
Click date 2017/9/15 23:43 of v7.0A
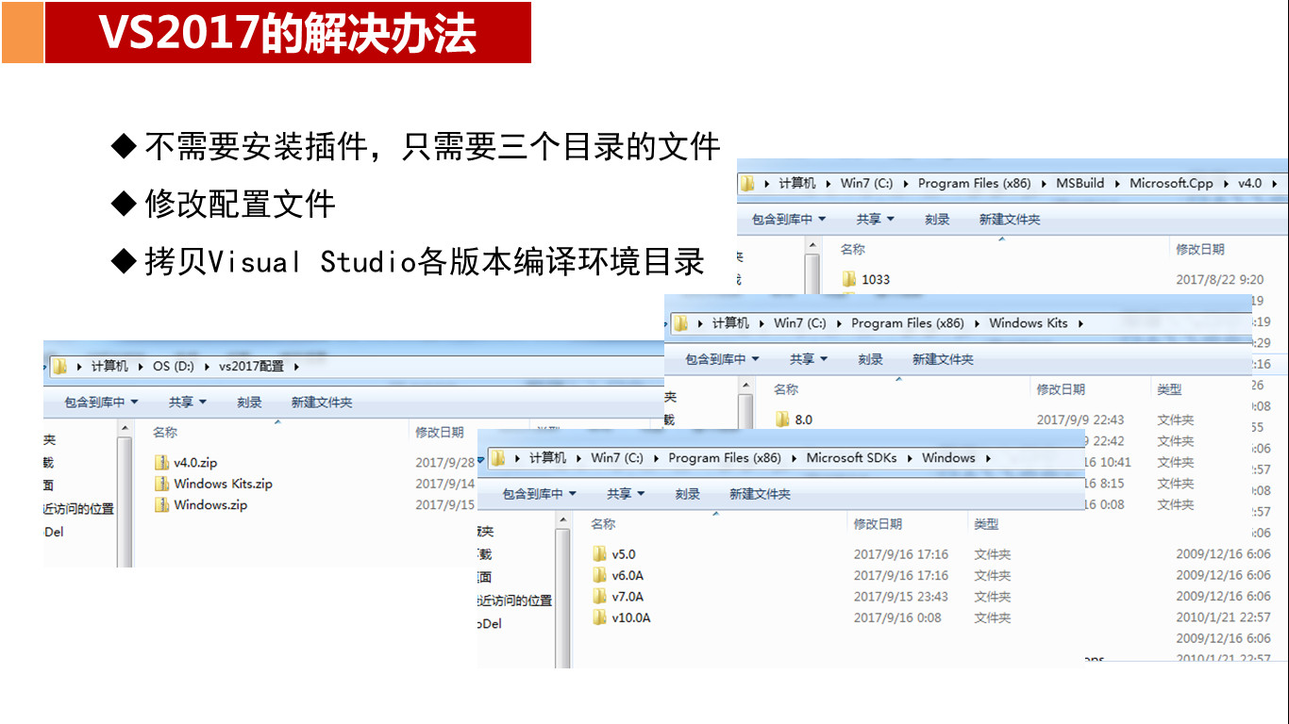click(901, 596)
